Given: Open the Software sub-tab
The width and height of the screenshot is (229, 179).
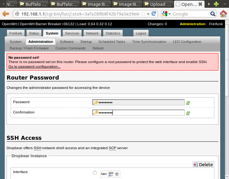Looking at the screenshot, I should click(x=67, y=42).
